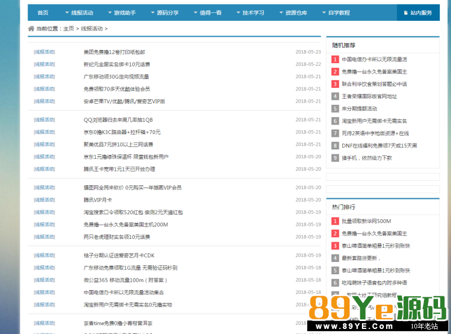Open 线报活动 navigation menu item

tap(82, 12)
